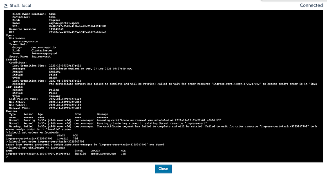Click the 'cert-manager.io' group value
The width and height of the screenshot is (327, 178).
click(x=43, y=47)
